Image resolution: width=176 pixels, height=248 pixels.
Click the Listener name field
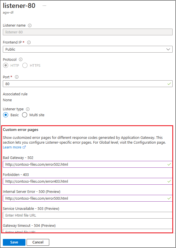click(88, 32)
